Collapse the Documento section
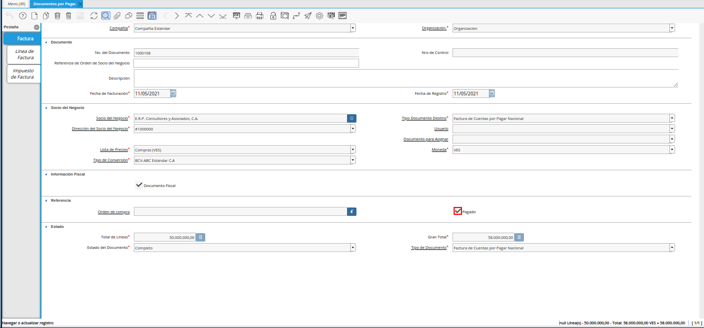 click(x=46, y=42)
